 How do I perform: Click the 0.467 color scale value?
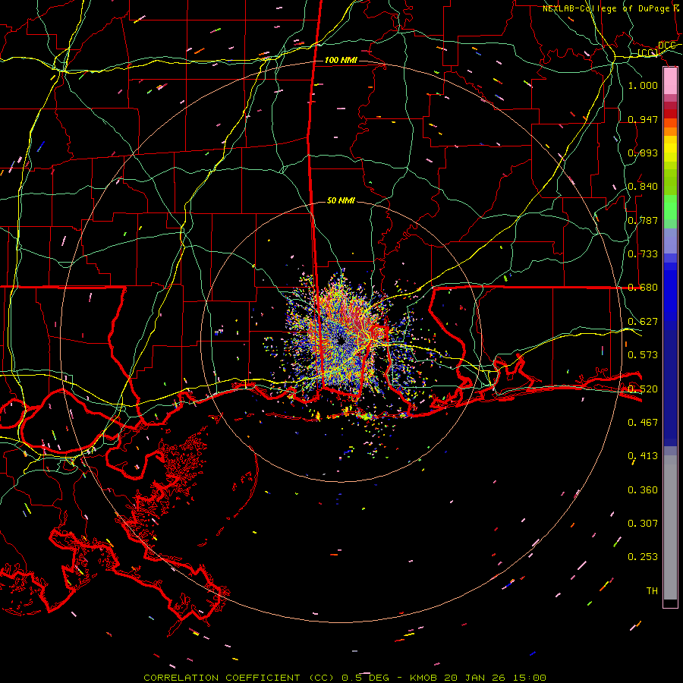pyautogui.click(x=643, y=423)
